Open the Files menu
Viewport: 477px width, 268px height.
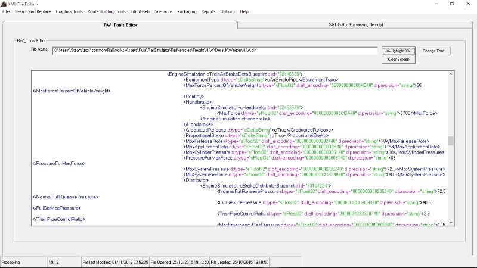[6, 11]
